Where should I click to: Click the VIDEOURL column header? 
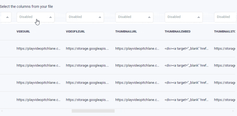pyautogui.click(x=23, y=32)
